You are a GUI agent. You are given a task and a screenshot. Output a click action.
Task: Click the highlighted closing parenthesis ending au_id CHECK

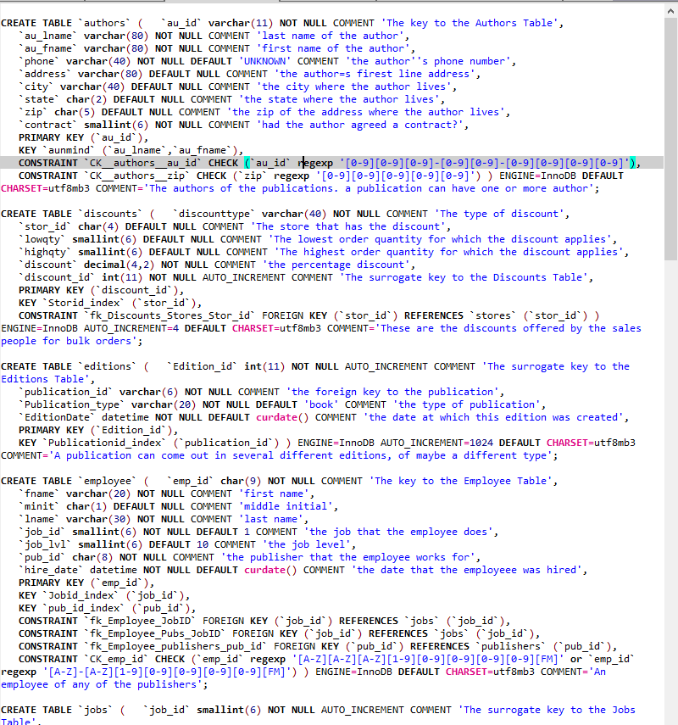coord(632,163)
